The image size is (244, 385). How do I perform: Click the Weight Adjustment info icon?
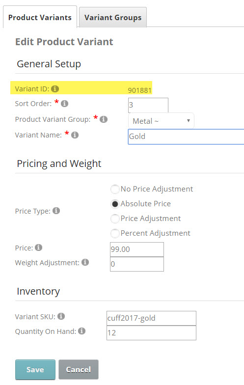coord(85,262)
